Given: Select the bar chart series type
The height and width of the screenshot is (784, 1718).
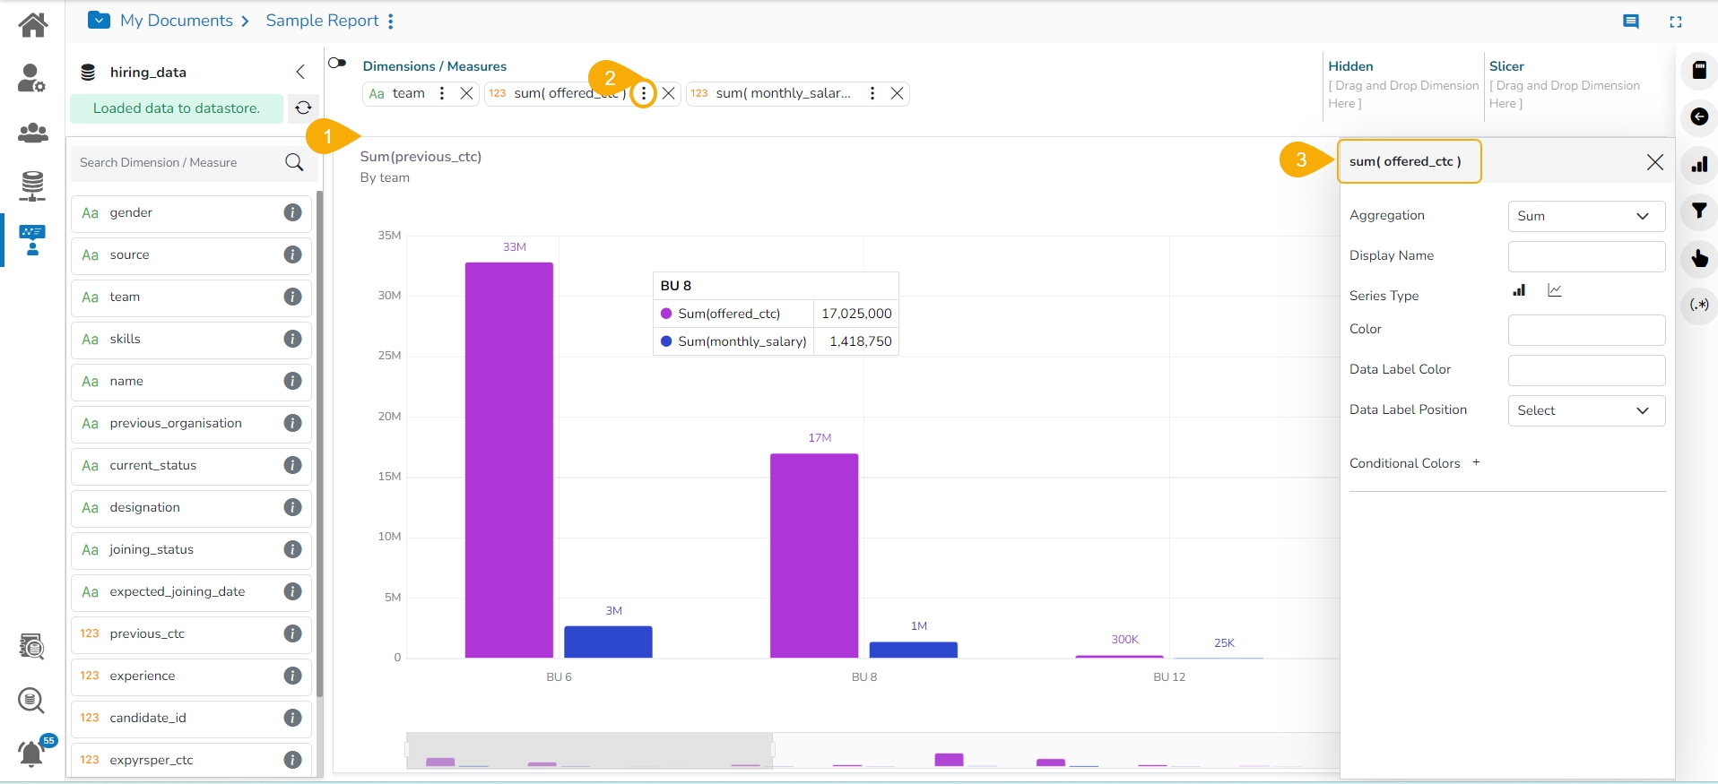Looking at the screenshot, I should click(1519, 290).
